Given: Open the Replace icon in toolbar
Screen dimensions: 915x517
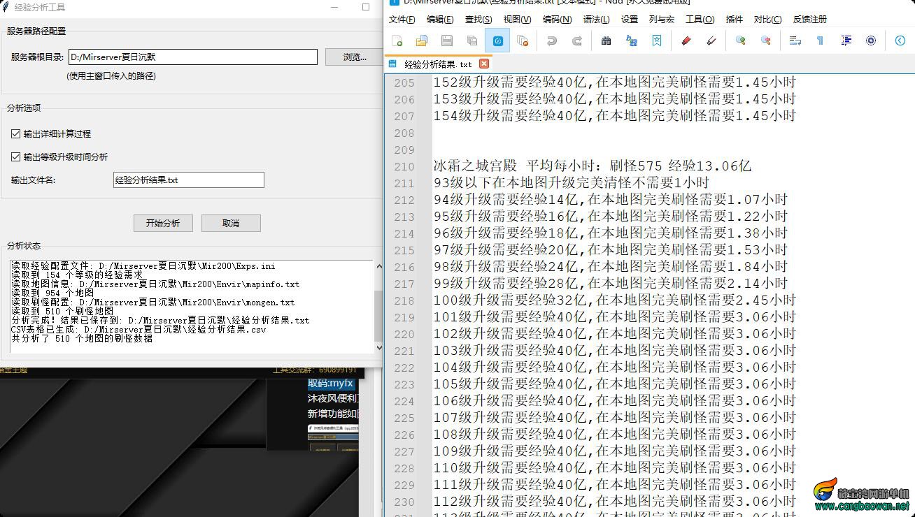Looking at the screenshot, I should coord(632,41).
